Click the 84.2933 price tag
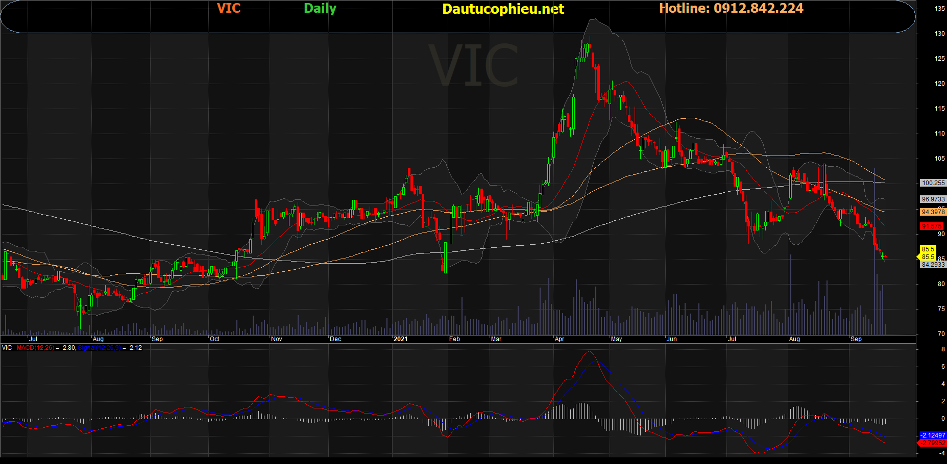 click(x=933, y=265)
